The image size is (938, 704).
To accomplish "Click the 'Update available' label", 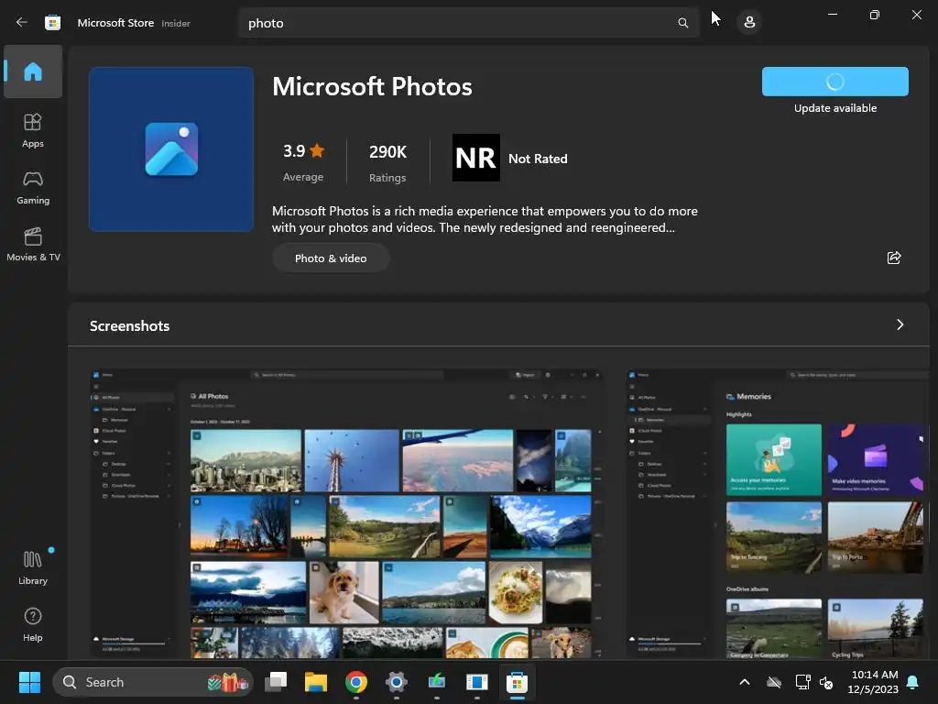I will click(835, 108).
